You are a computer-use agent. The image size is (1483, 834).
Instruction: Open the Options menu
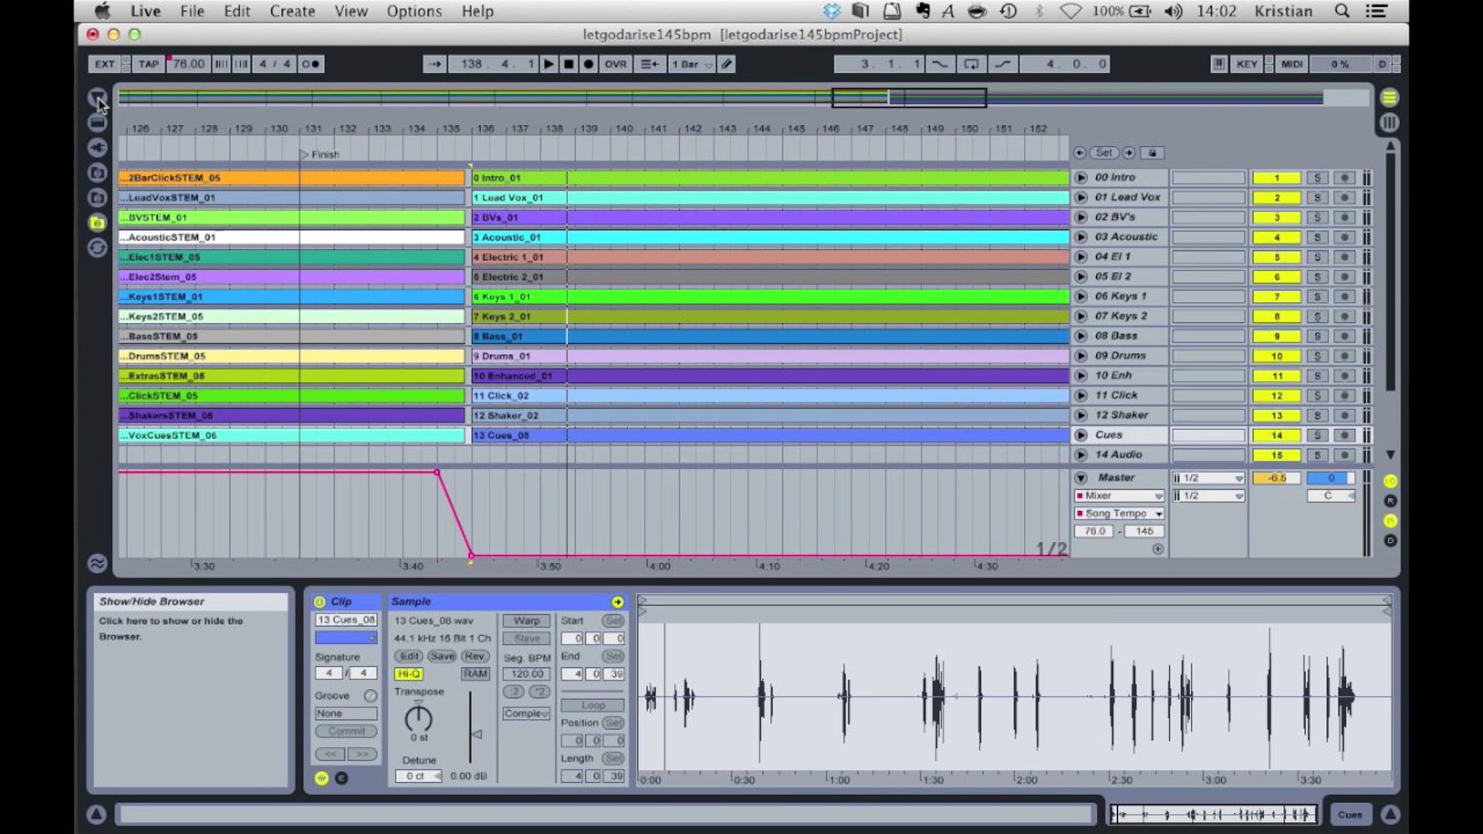pyautogui.click(x=414, y=11)
